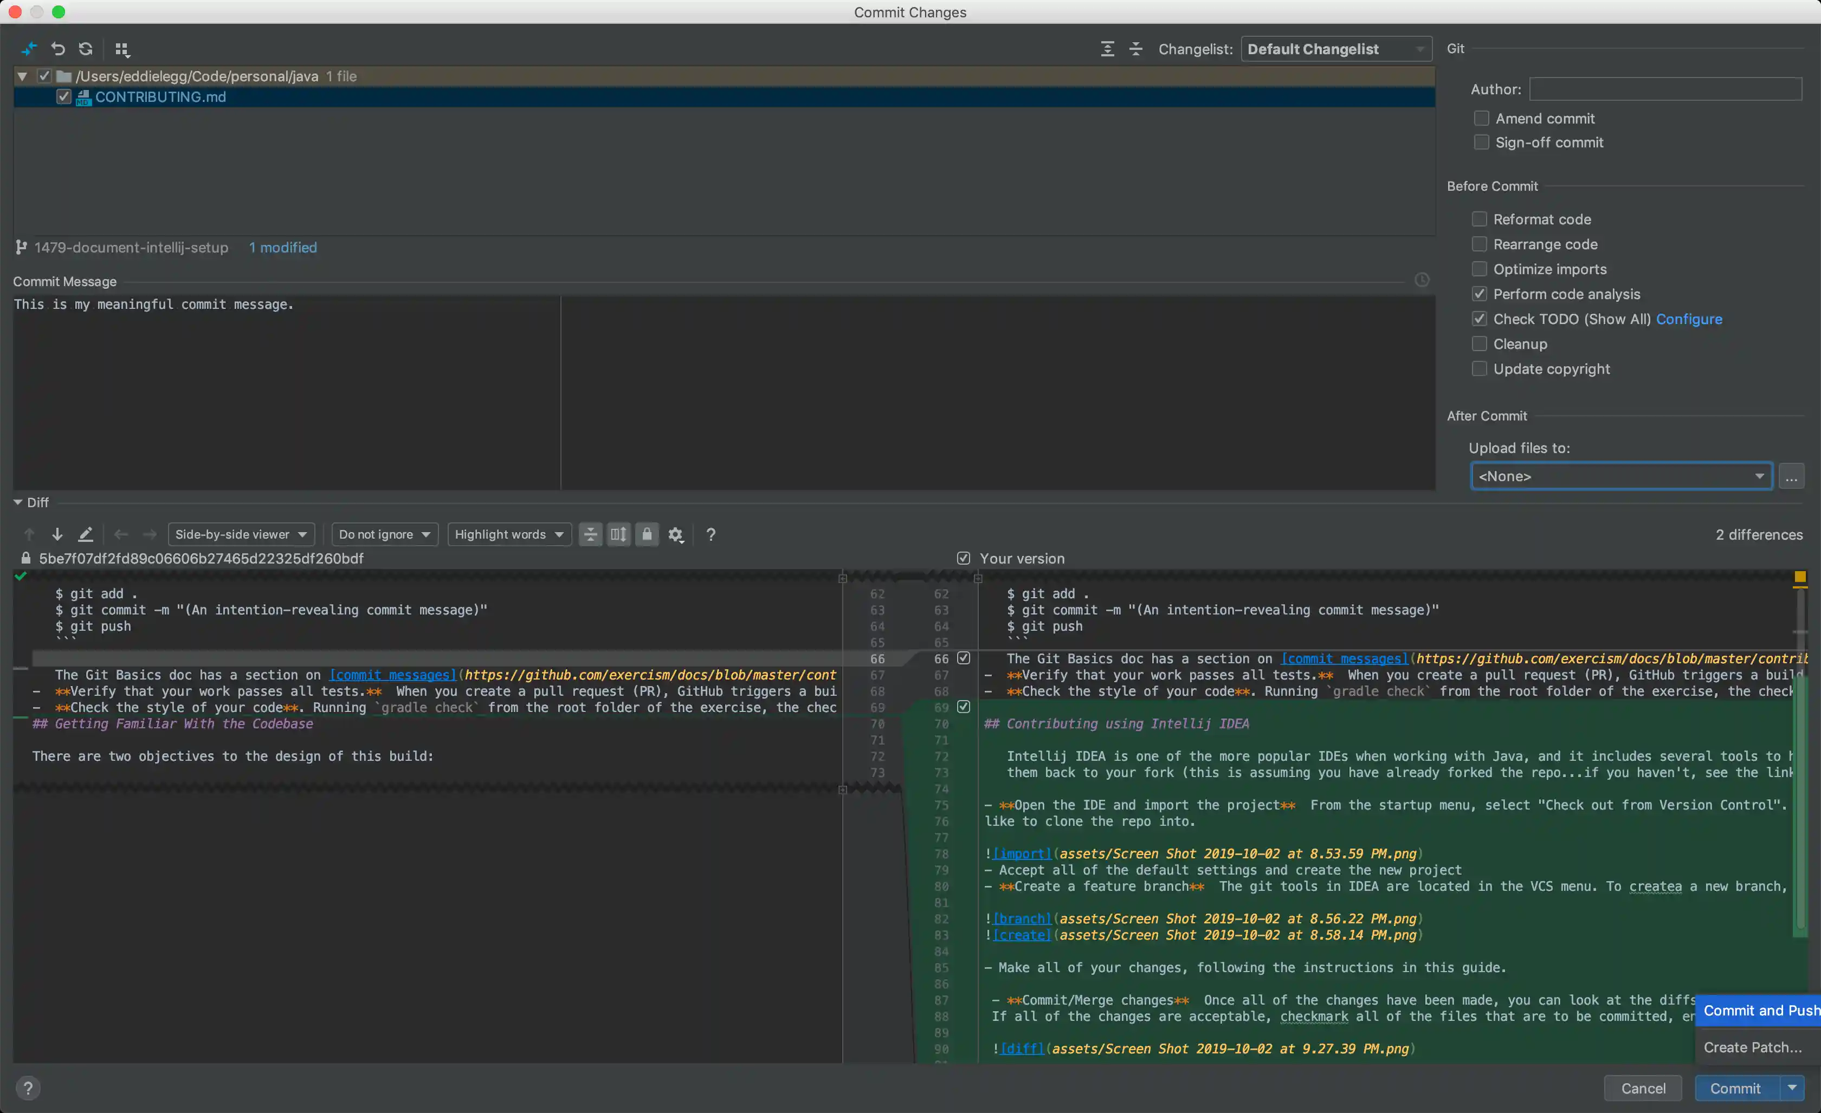
Task: Untick the CONTRIBUTING.md file checkbox
Action: click(63, 97)
